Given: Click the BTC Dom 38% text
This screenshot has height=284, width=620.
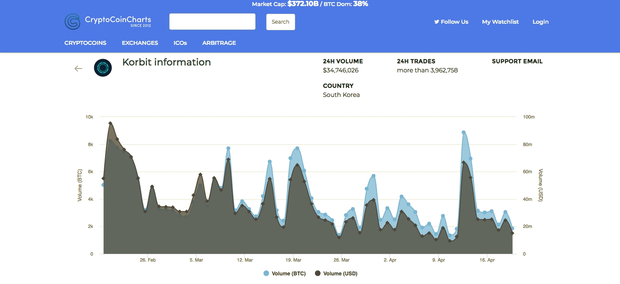Looking at the screenshot, I should tap(346, 4).
